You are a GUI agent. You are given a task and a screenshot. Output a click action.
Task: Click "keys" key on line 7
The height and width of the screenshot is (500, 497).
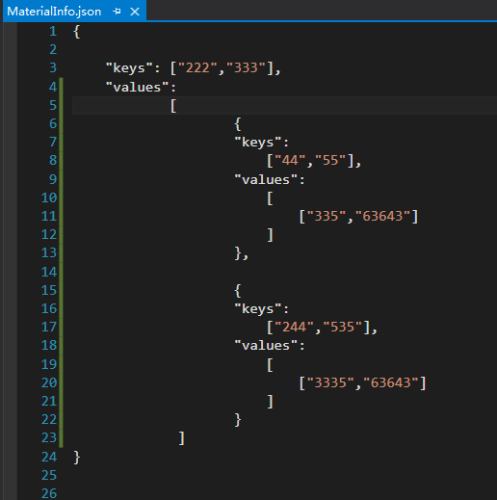click(x=258, y=143)
